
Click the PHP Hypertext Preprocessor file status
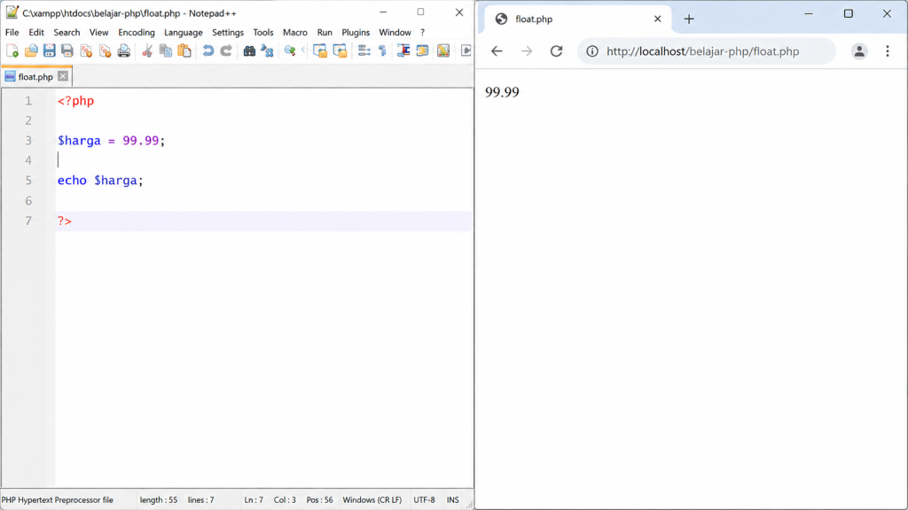click(58, 499)
